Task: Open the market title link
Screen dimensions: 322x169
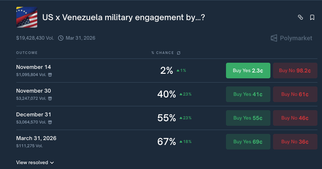Action: click(123, 18)
